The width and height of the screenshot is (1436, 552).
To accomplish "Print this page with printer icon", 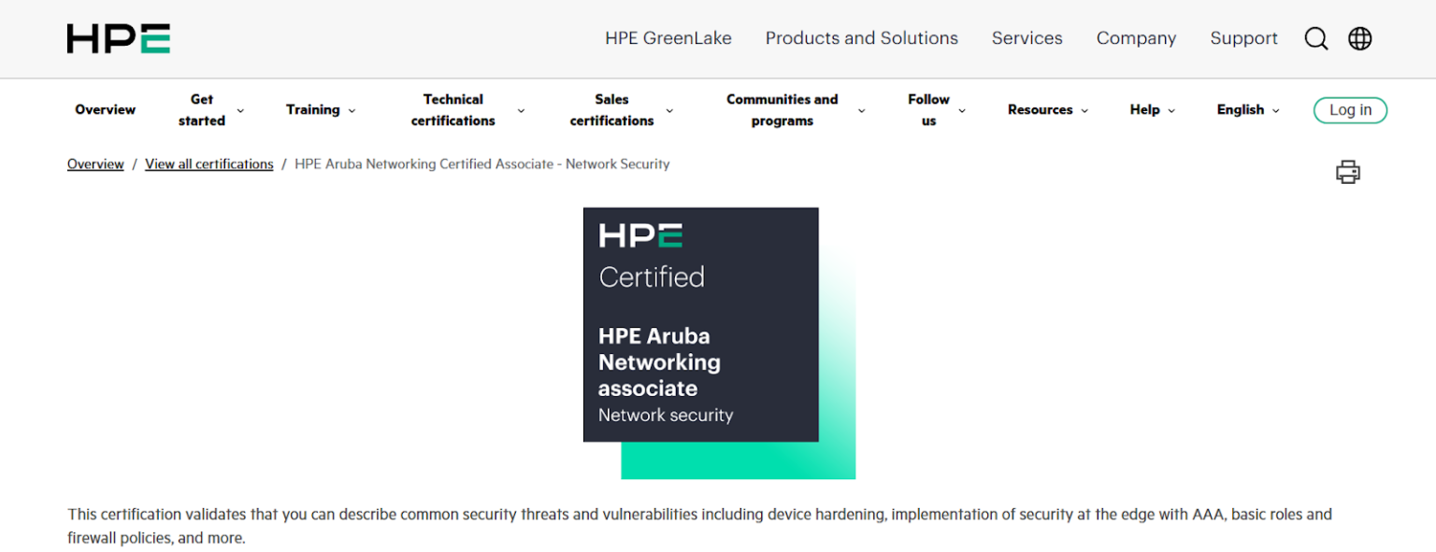I will coord(1348,172).
